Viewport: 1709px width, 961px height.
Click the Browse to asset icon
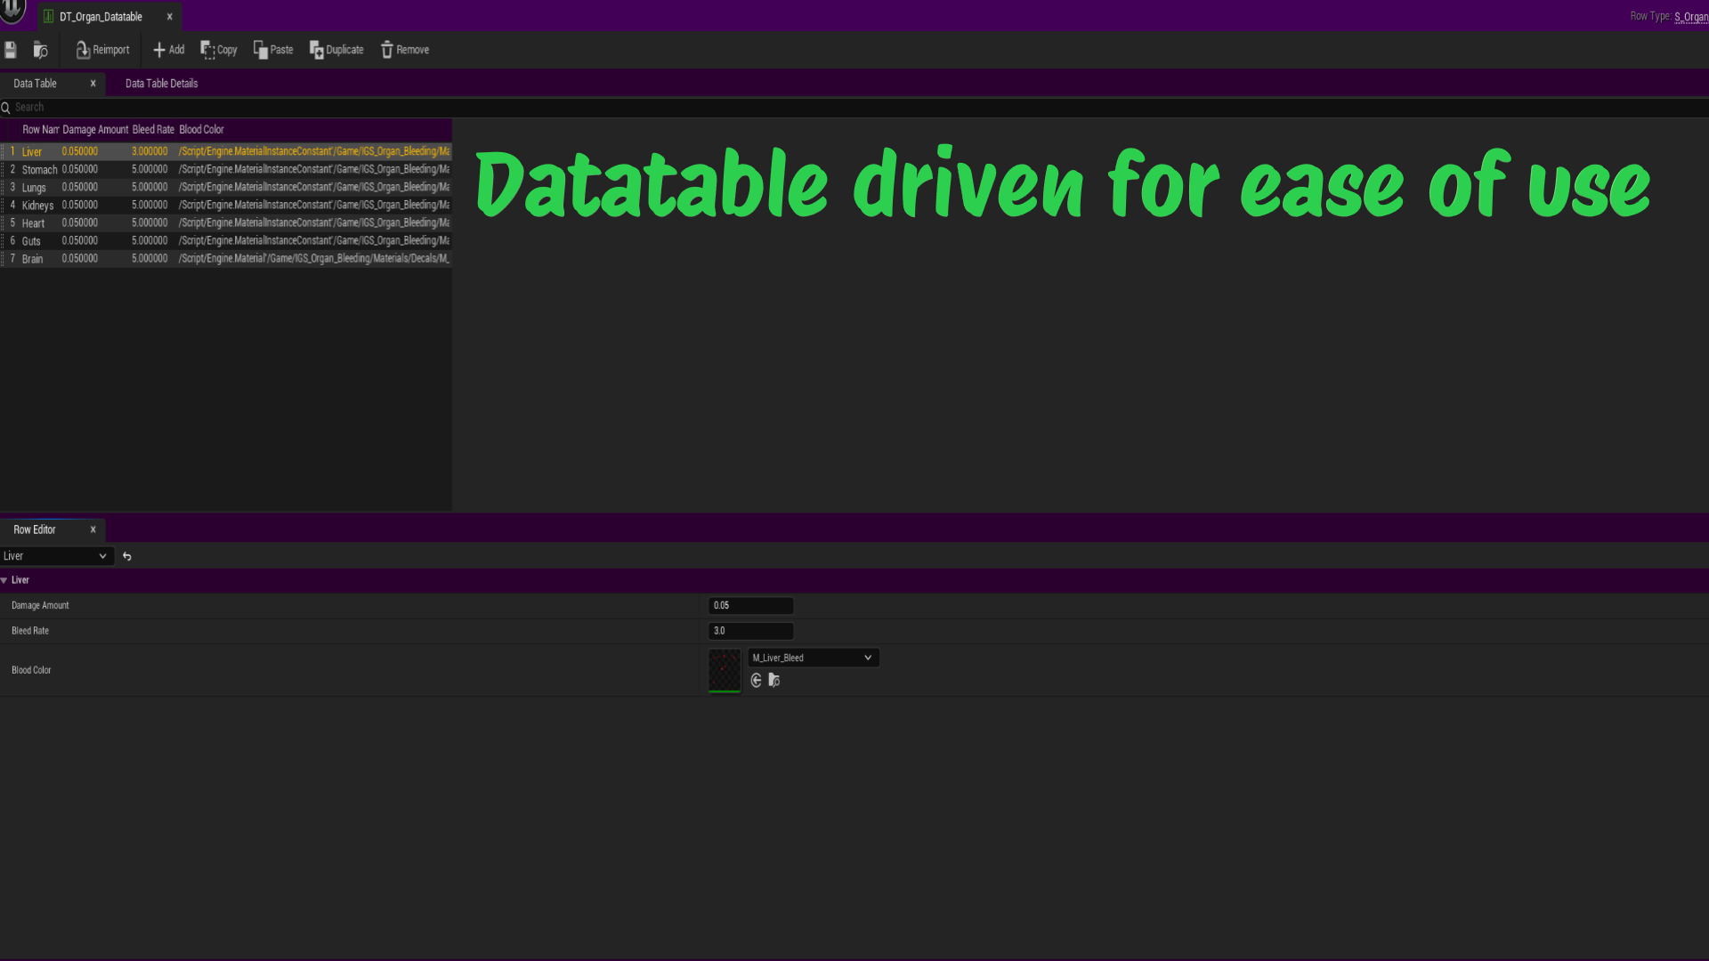coord(40,50)
